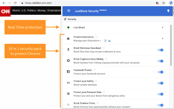Viewport: 174px width, 109px height.
Task: Click the Facebook Protect icon
Action: [x=68, y=72]
